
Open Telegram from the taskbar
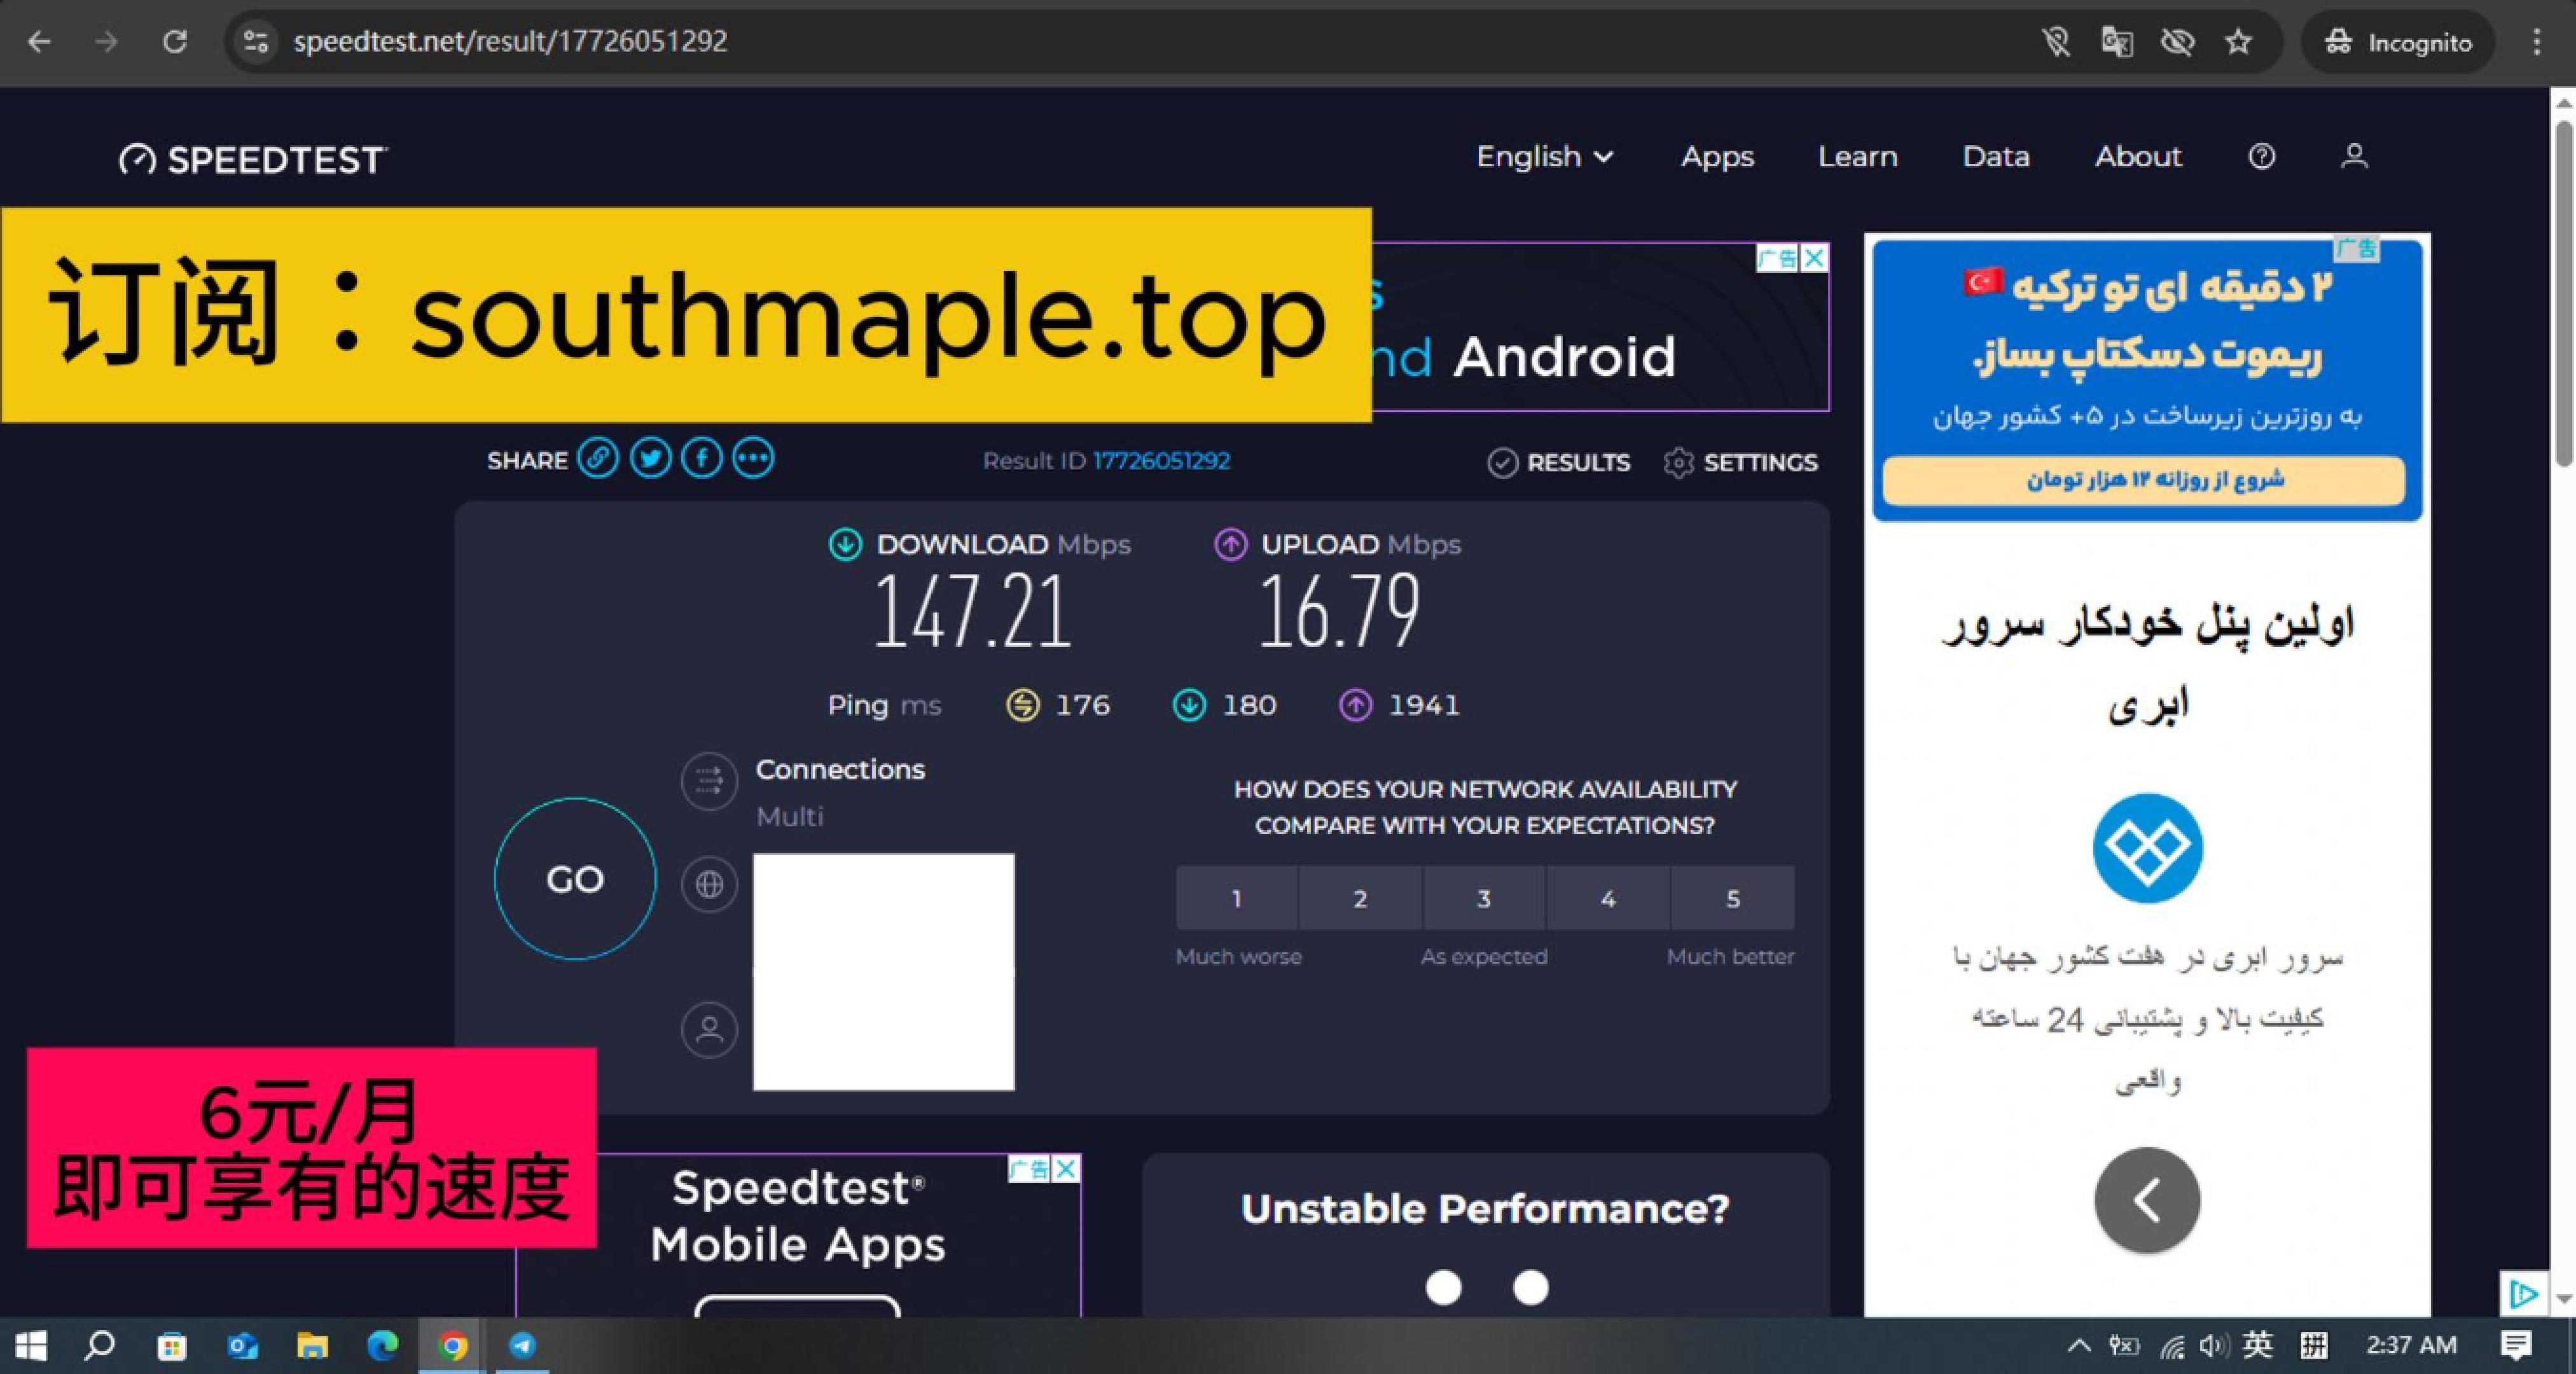coord(522,1346)
